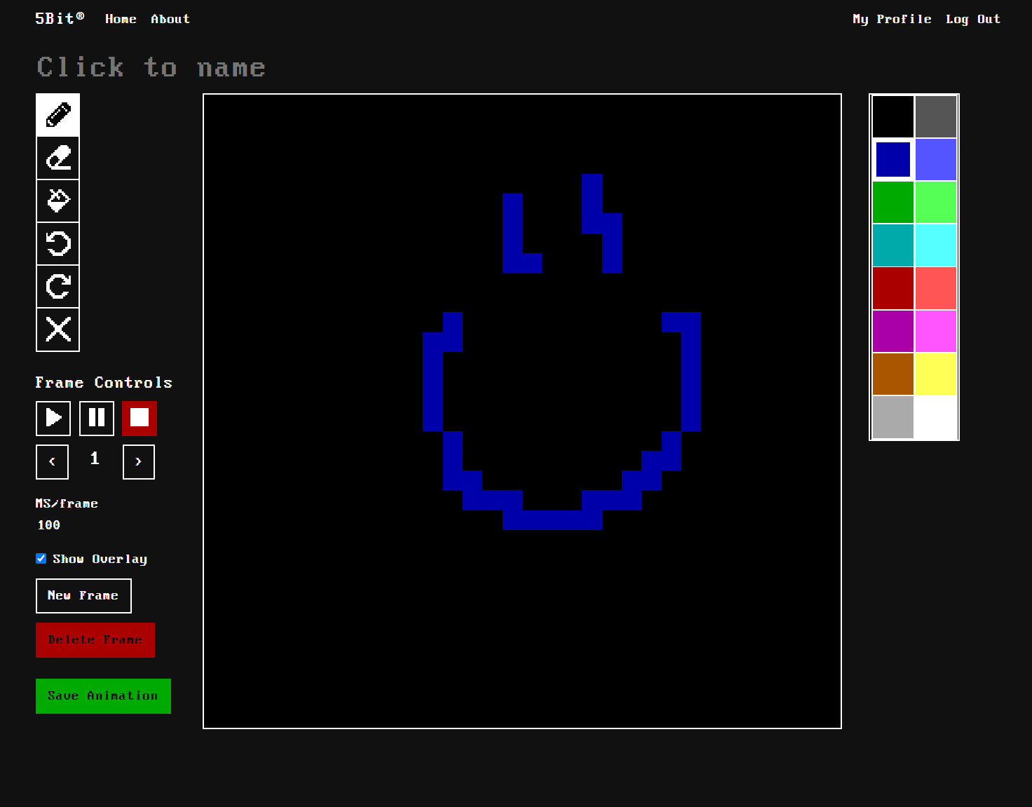Select the Pencil drawing tool
The height and width of the screenshot is (807, 1032).
(57, 115)
